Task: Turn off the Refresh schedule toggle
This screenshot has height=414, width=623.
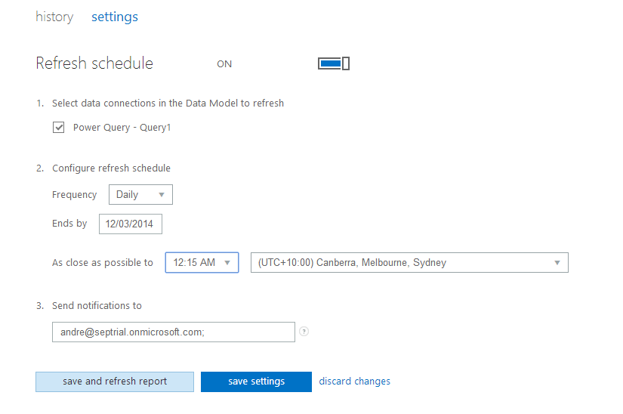Action: (x=333, y=63)
